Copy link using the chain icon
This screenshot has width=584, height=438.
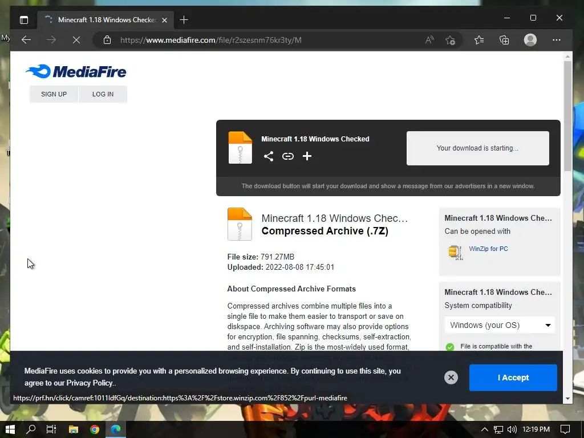click(x=288, y=156)
